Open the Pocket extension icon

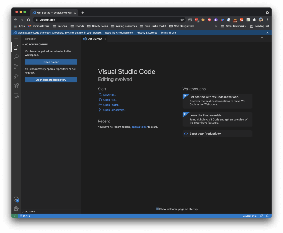[190, 20]
